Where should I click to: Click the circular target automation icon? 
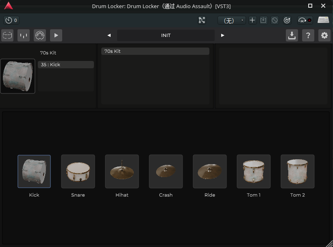[x=287, y=20]
